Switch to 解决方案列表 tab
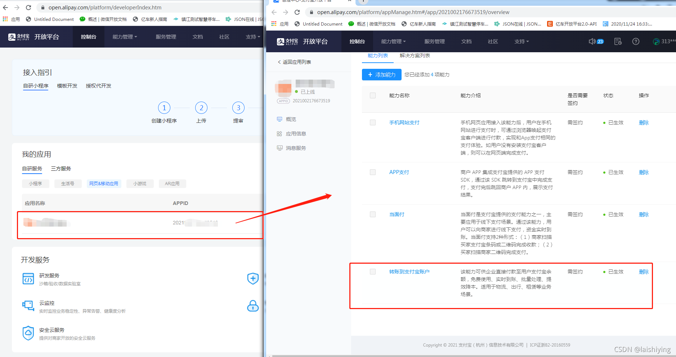The height and width of the screenshot is (357, 676). 415,55
